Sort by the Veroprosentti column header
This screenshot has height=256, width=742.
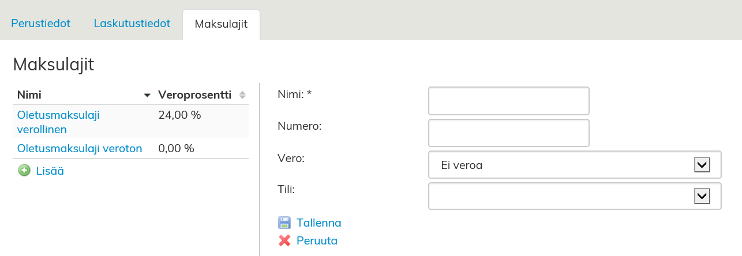click(x=194, y=95)
